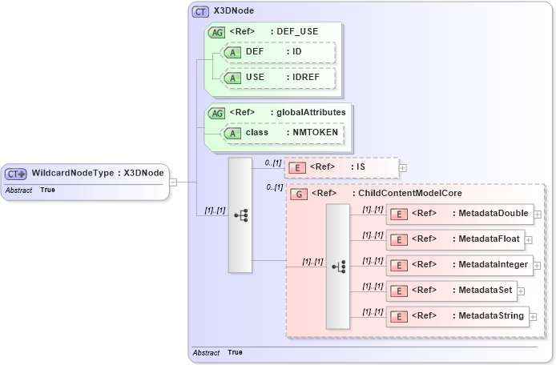Click the CT icon of WildcardNodeType
The image size is (556, 365).
point(15,174)
